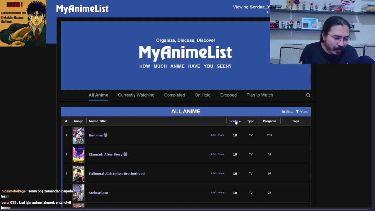Click the TV type in the Gintama row

coord(251,135)
